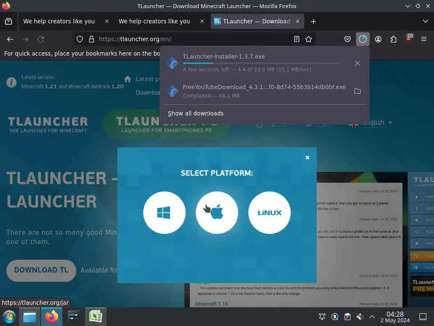Reload the current page
Viewport: 434px width, 326px height.
[x=41, y=39]
